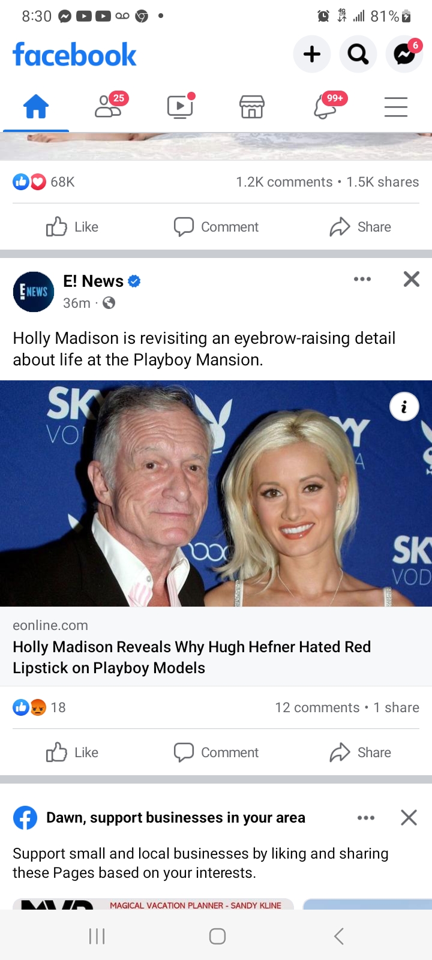The image size is (432, 960).
Task: Open the Watch video tab
Action: click(x=180, y=106)
